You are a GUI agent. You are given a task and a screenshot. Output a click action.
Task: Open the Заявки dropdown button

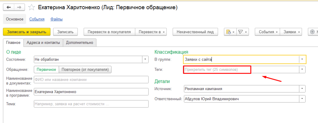click(291, 32)
